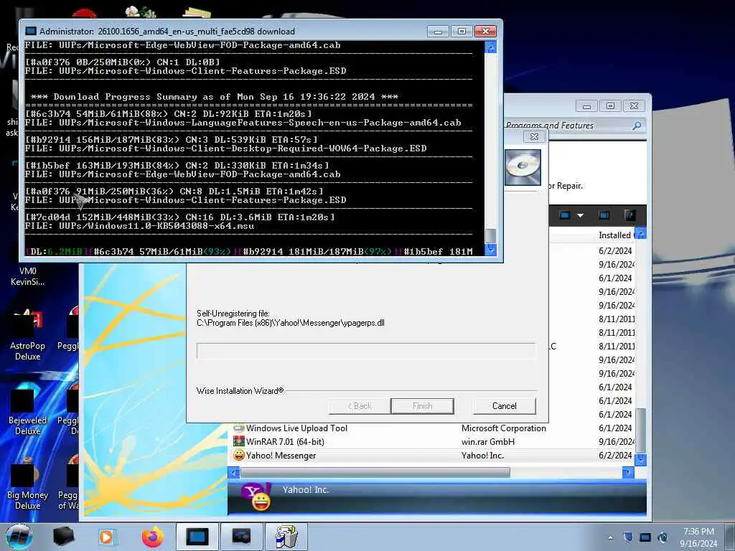Image resolution: width=735 pixels, height=551 pixels.
Task: Click the programs list scroll up arrow
Action: click(x=640, y=233)
